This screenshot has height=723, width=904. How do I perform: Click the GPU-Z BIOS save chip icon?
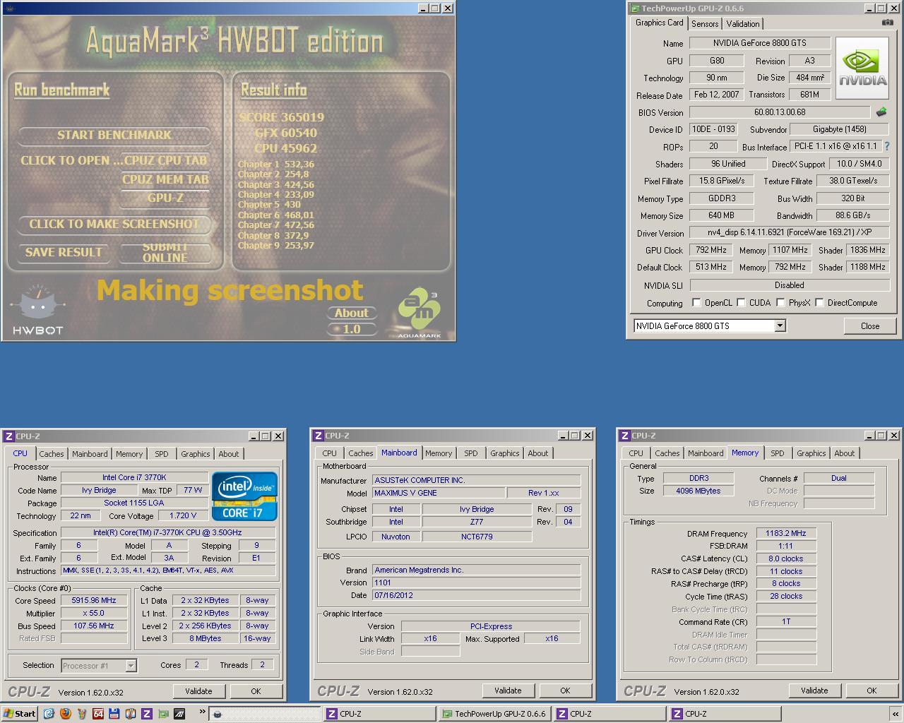881,112
